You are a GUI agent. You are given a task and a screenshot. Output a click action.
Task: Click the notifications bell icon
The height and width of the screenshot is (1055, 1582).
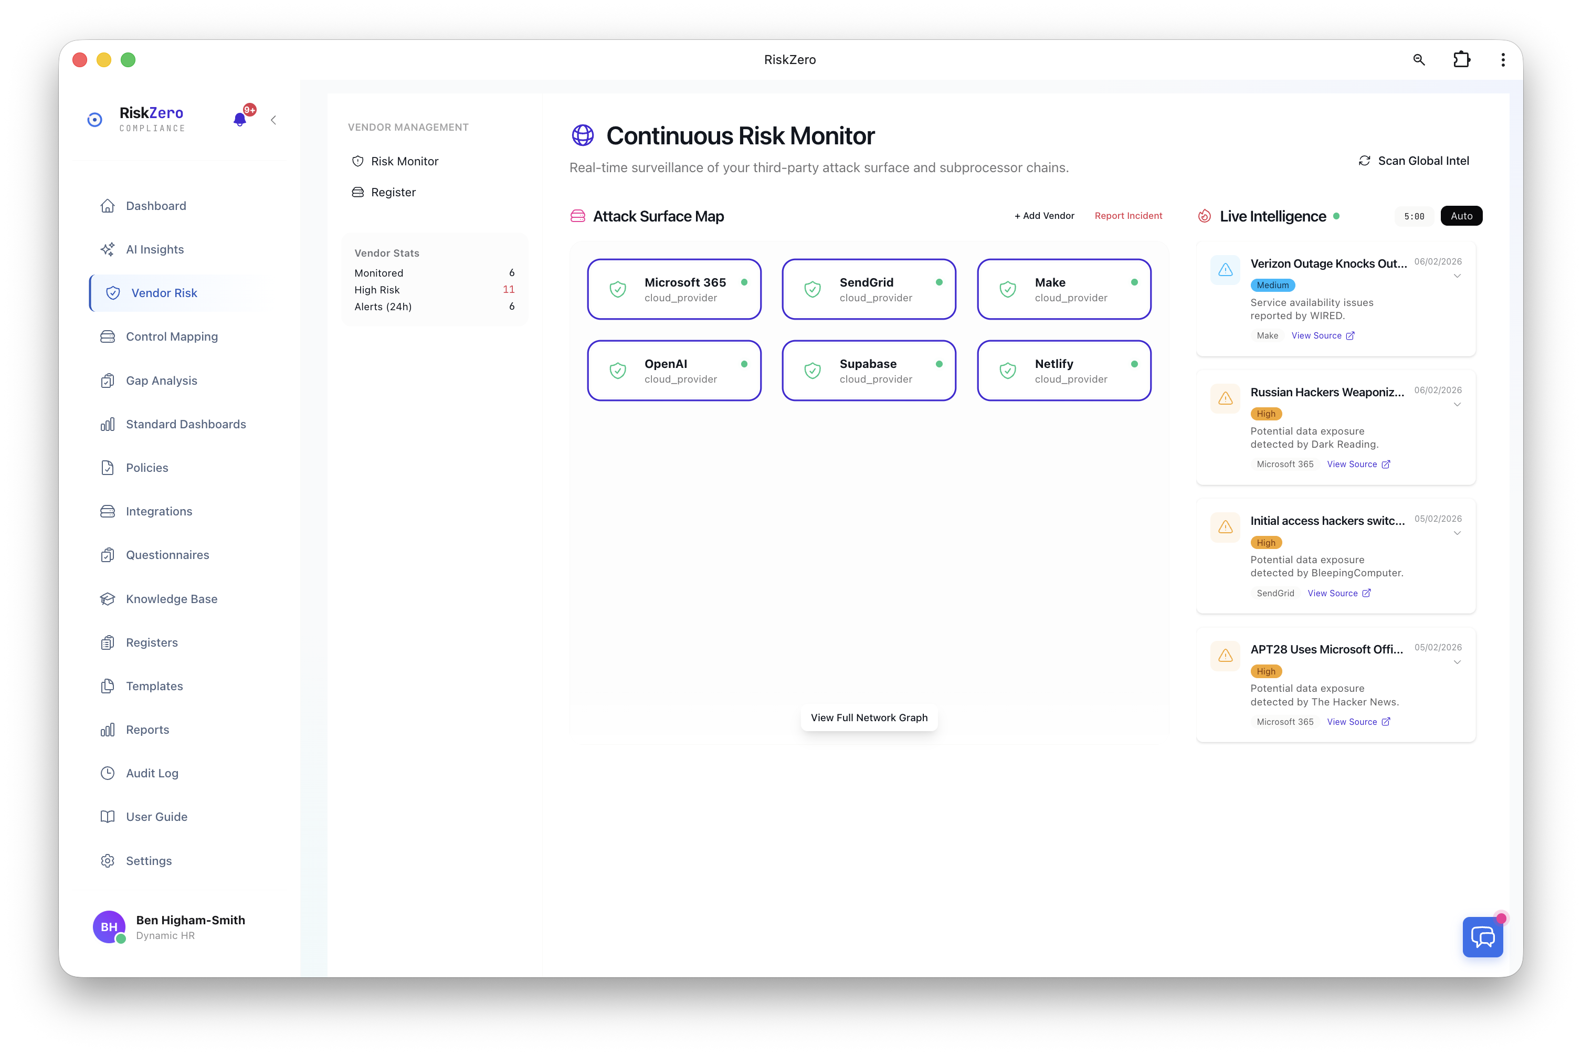(x=239, y=120)
